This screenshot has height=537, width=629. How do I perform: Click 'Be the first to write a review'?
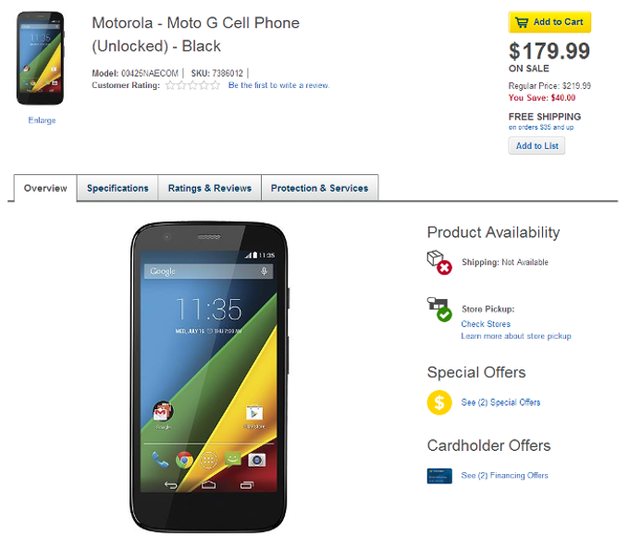(x=278, y=85)
